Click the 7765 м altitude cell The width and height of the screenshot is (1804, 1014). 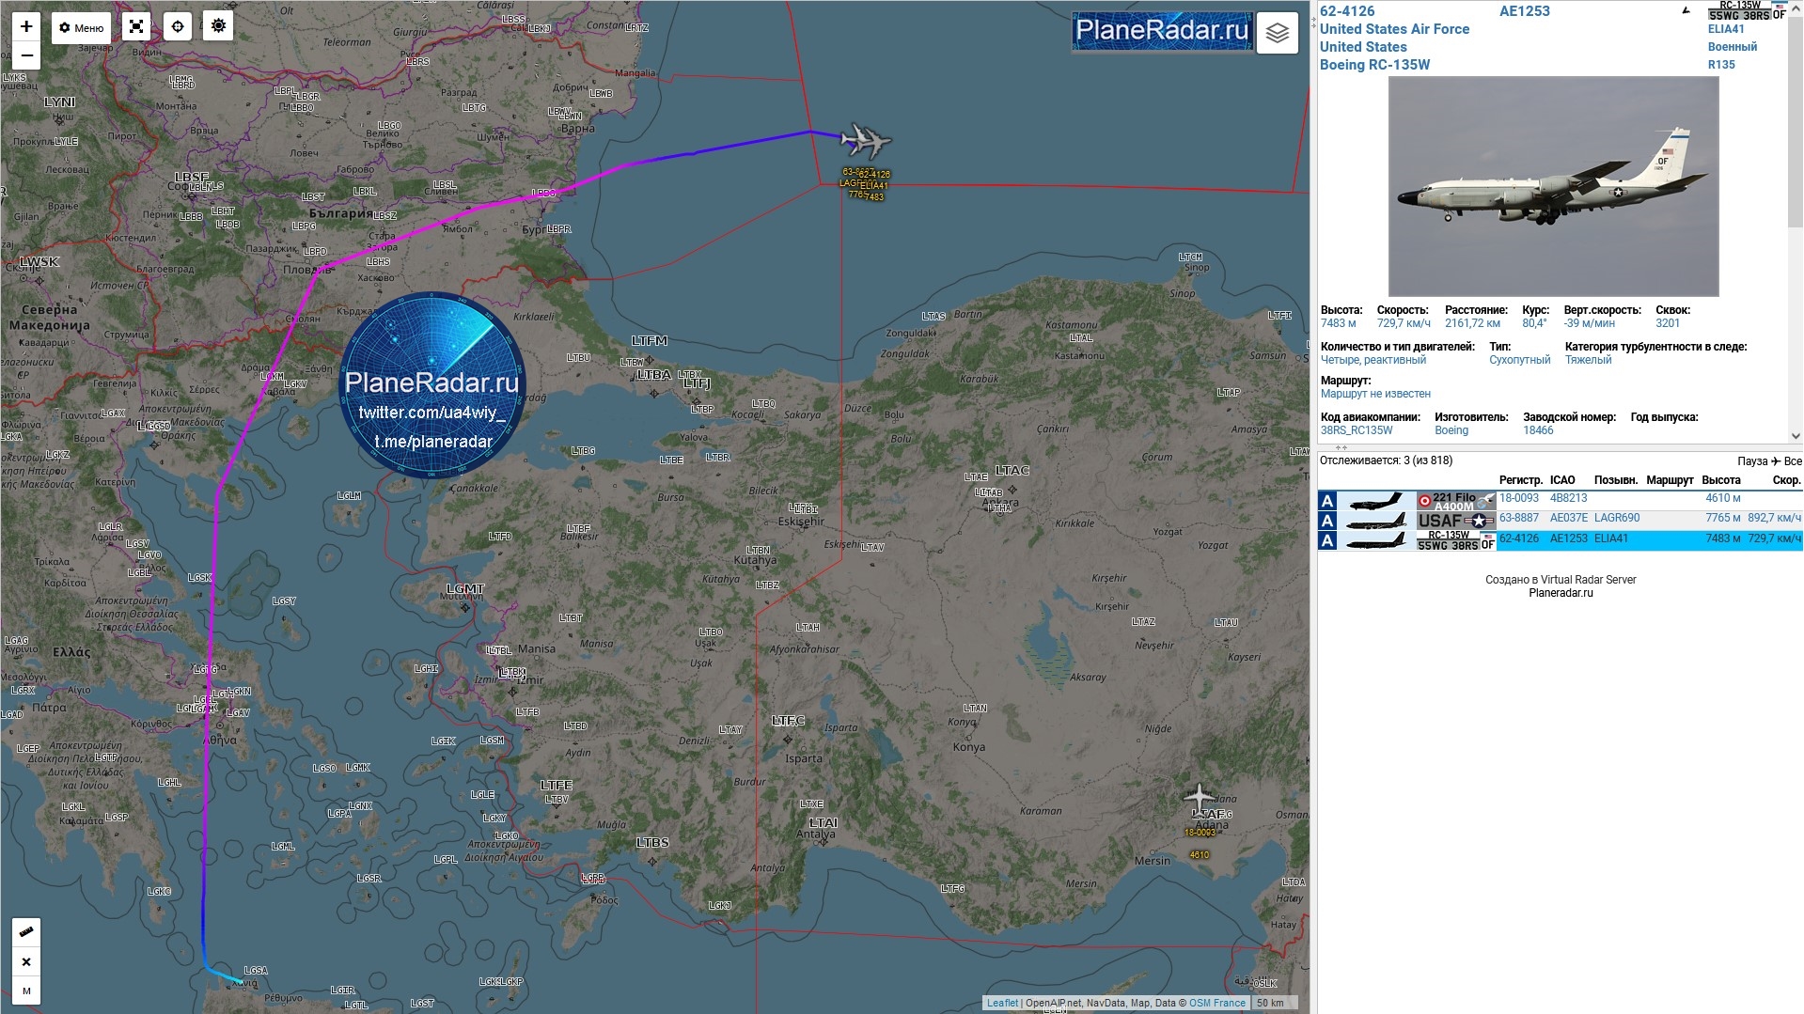coord(1723,518)
